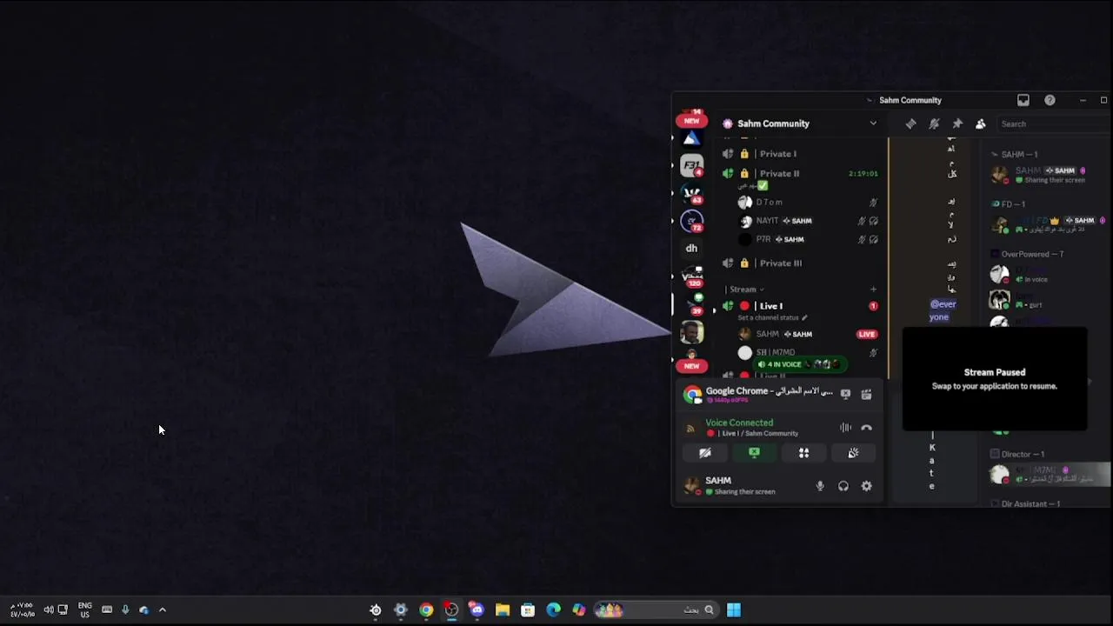Toggle the green screen share button

754,453
